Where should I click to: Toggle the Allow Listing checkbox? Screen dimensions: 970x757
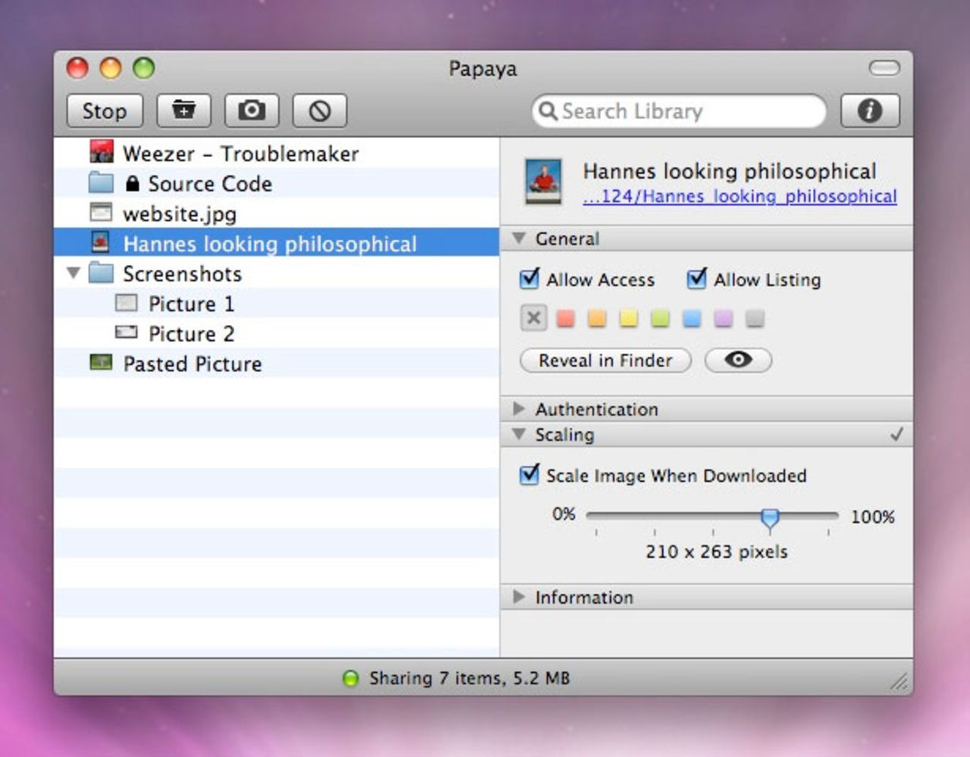click(696, 279)
